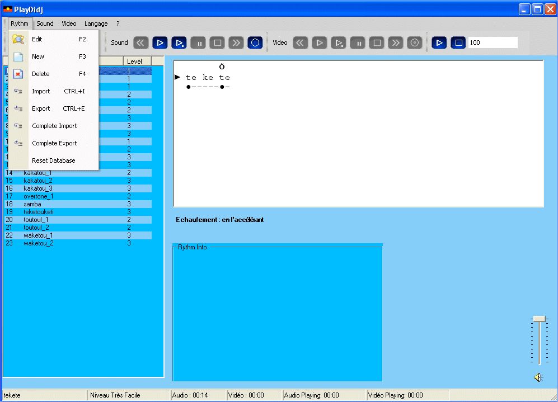Choose Complete Export from the menu
The width and height of the screenshot is (558, 402).
[53, 143]
